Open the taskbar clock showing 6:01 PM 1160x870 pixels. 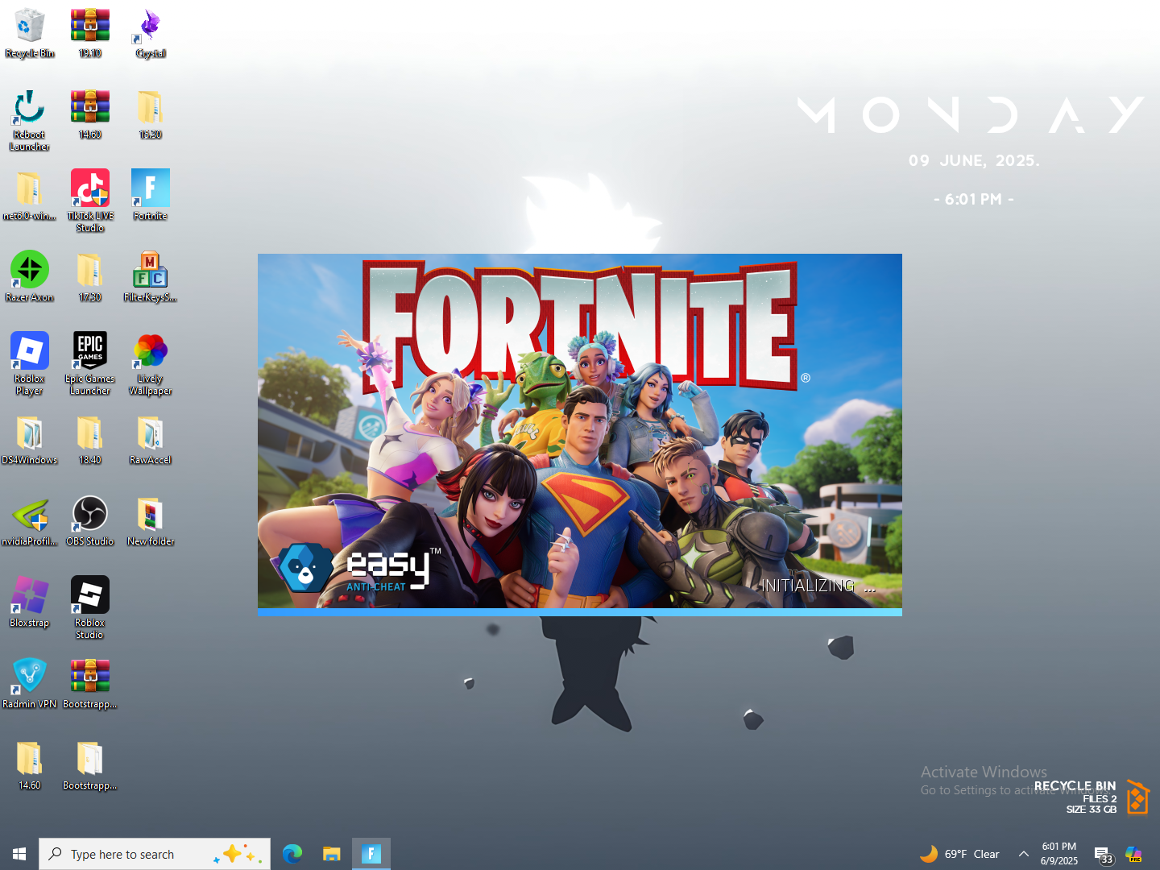point(1058,854)
